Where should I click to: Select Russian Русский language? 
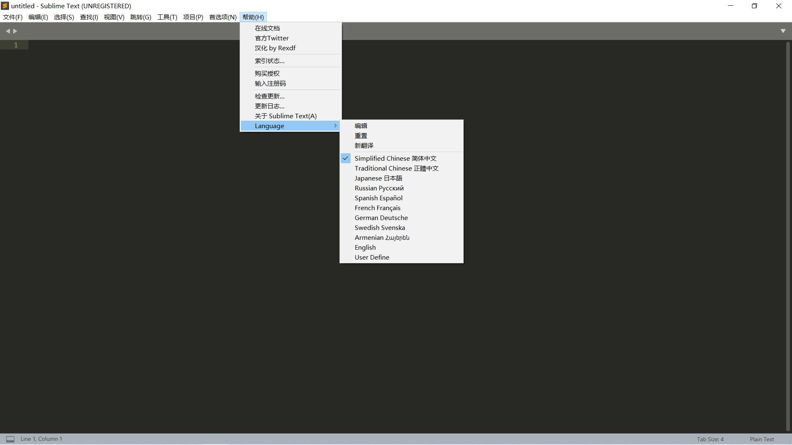(x=379, y=187)
